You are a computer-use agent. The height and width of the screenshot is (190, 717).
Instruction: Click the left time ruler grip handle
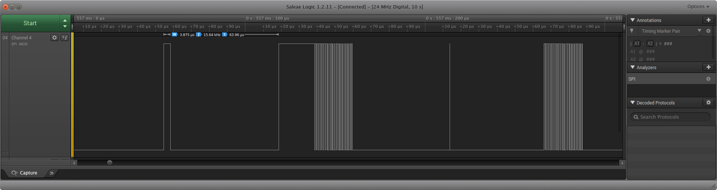(72, 27)
